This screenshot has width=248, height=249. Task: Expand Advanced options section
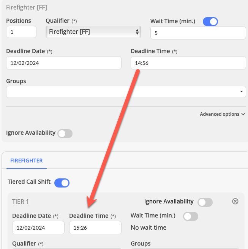pos(223,114)
